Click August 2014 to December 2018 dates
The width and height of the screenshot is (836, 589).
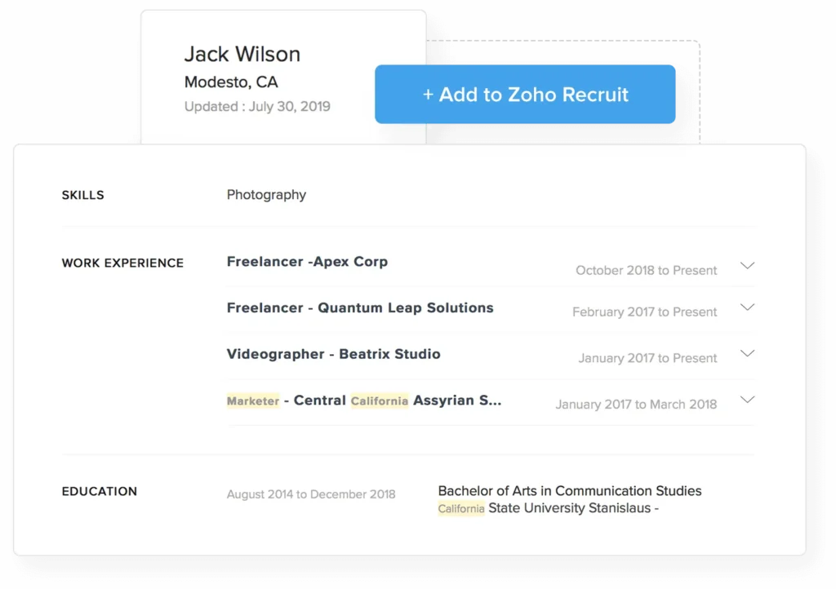point(311,494)
